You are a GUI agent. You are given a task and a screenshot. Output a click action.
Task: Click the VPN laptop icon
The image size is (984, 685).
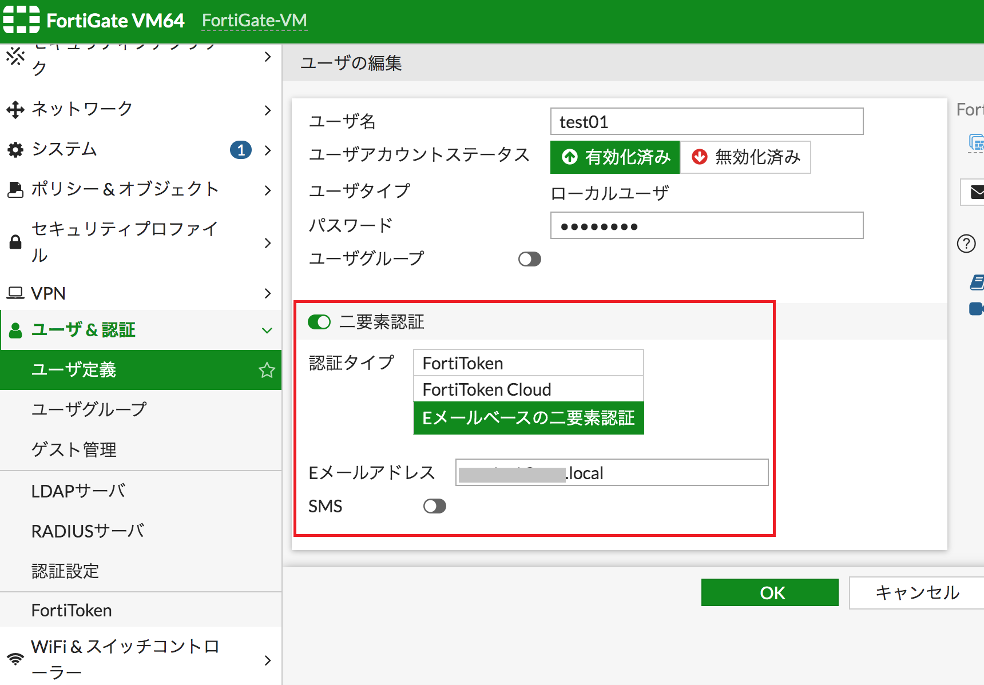click(15, 293)
